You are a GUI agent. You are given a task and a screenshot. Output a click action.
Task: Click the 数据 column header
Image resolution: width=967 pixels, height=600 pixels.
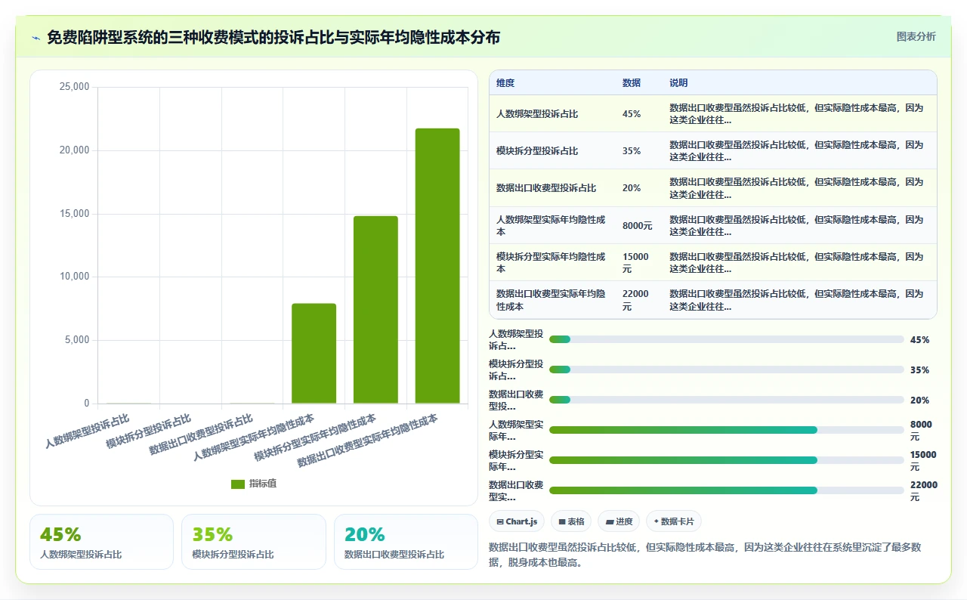(x=632, y=83)
